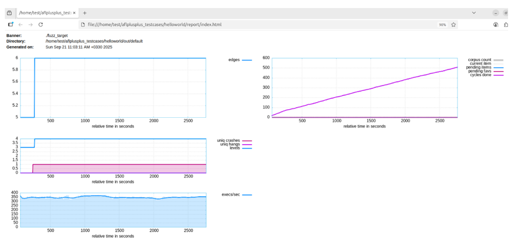Open the account icon in the toolbar
The image size is (514, 248).
tap(496, 25)
